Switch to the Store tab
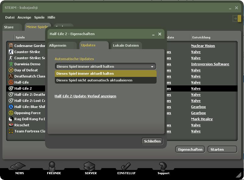Image resolution: width=244 pixels, height=180 pixels. [x=12, y=27]
